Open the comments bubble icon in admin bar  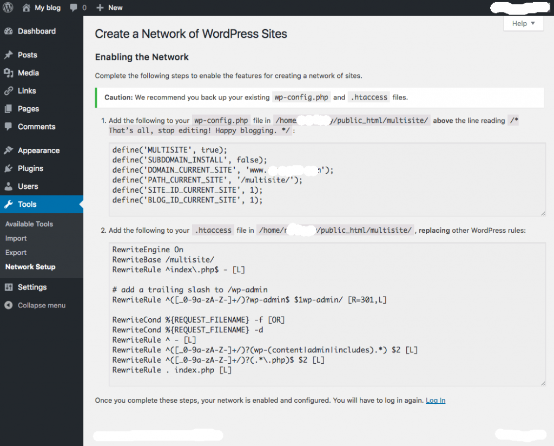coord(74,8)
